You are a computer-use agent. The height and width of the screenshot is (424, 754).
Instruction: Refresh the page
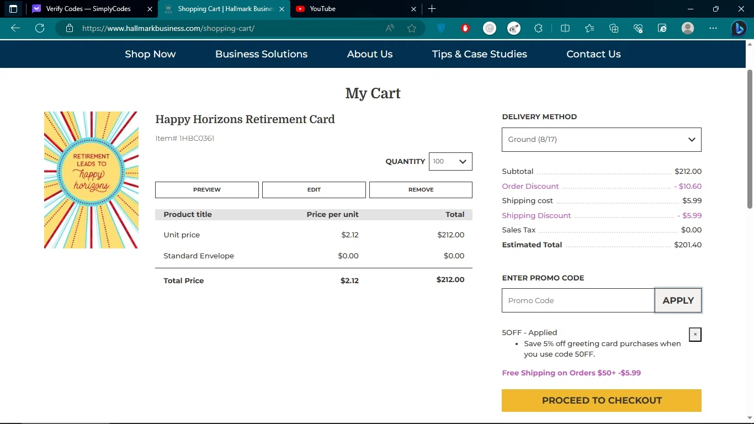[x=40, y=28]
